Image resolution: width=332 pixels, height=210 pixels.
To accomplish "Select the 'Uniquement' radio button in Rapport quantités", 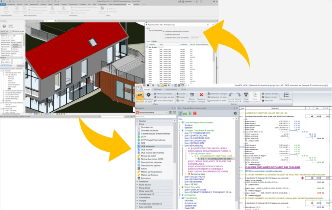I will [153, 31].
